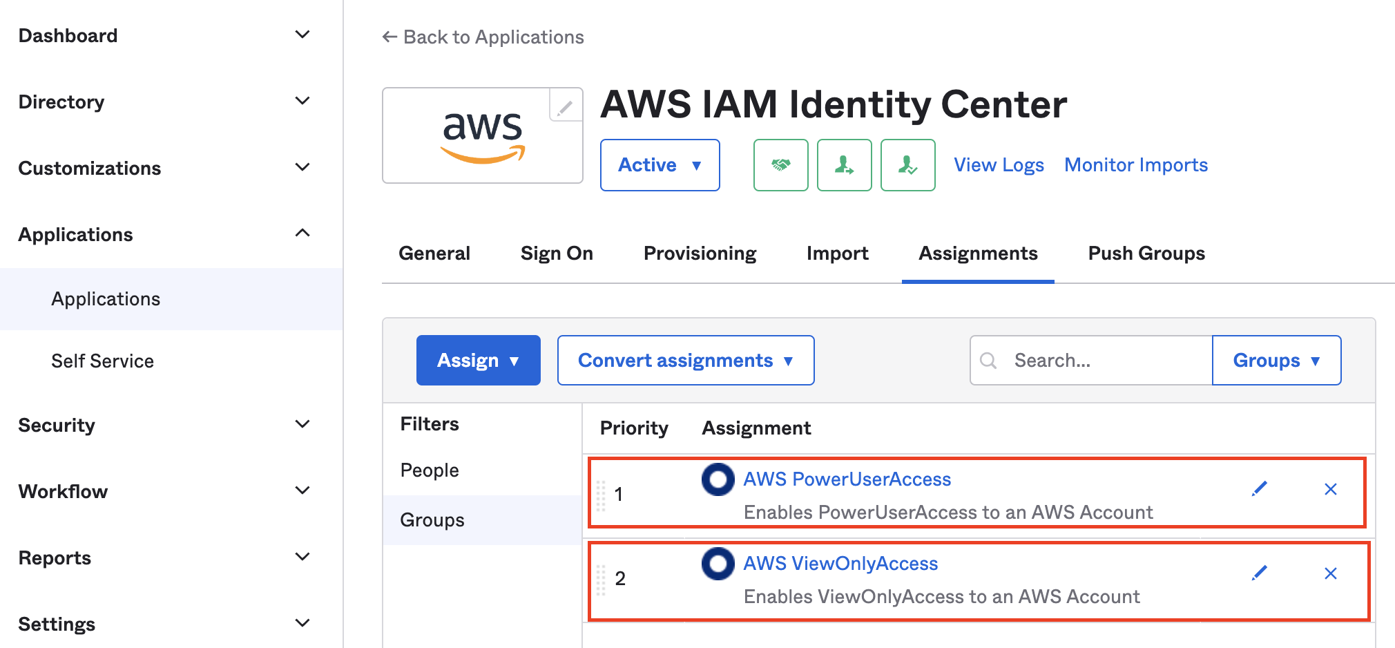
Task: Open the Convert assignments dropdown
Action: pos(686,360)
